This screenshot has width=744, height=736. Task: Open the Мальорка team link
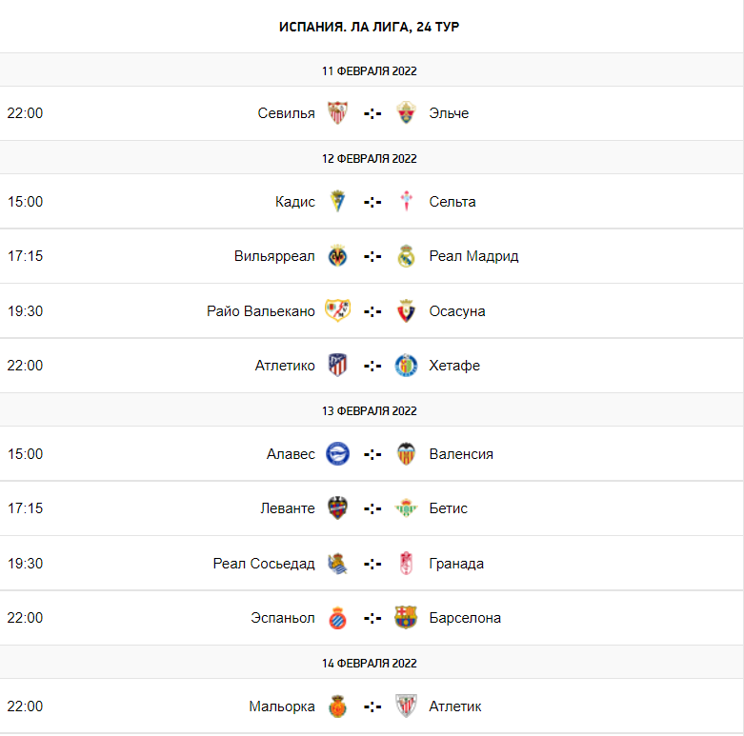[x=282, y=706]
